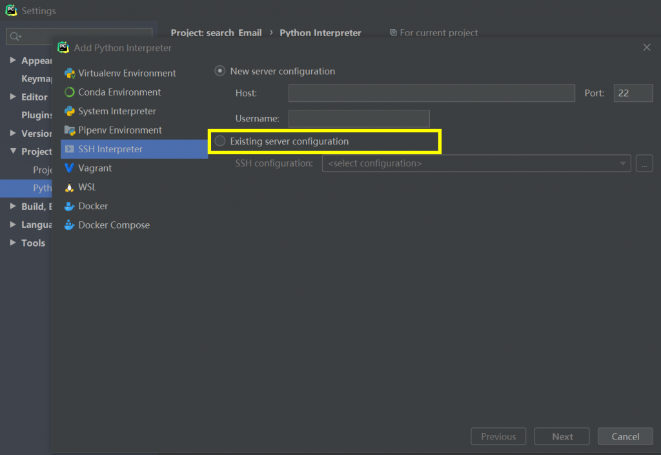Click the Vagrant V icon
This screenshot has height=455, width=661.
click(70, 168)
